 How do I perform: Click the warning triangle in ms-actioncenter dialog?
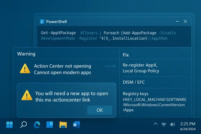point(27,95)
